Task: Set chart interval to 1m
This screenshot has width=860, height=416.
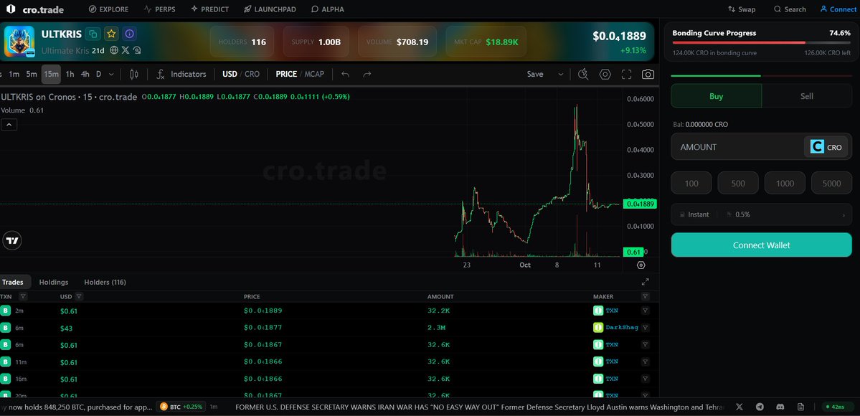Action: pyautogui.click(x=14, y=74)
